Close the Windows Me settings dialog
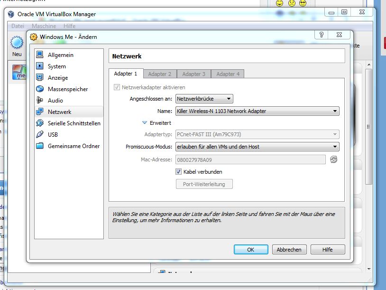The height and width of the screenshot is (290, 386). coord(339,35)
